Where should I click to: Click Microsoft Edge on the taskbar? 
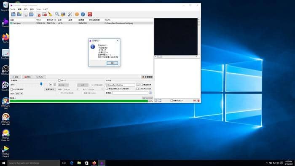coord(72,163)
